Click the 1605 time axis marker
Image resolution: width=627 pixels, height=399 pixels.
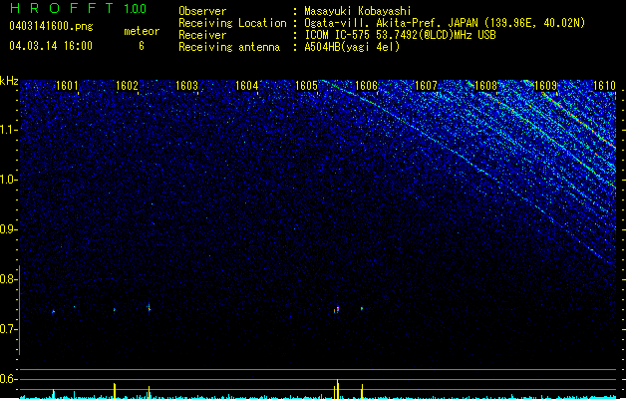coord(306,86)
